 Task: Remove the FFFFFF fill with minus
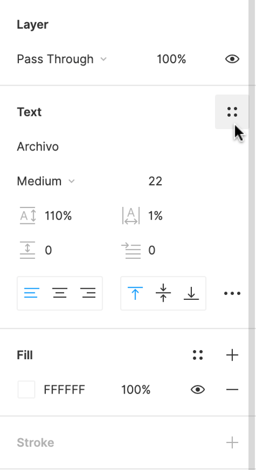[x=232, y=390]
